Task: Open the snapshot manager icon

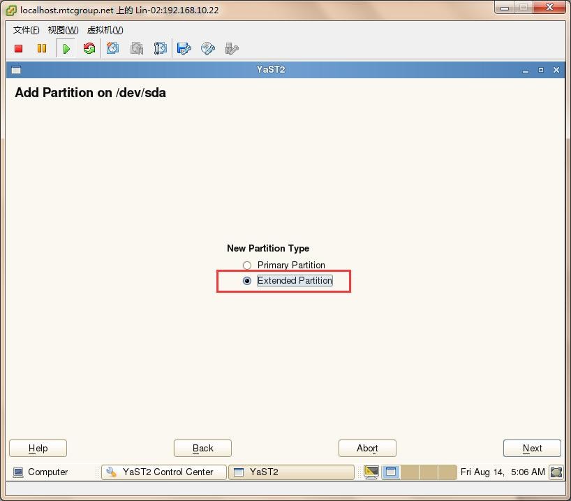Action: point(160,48)
